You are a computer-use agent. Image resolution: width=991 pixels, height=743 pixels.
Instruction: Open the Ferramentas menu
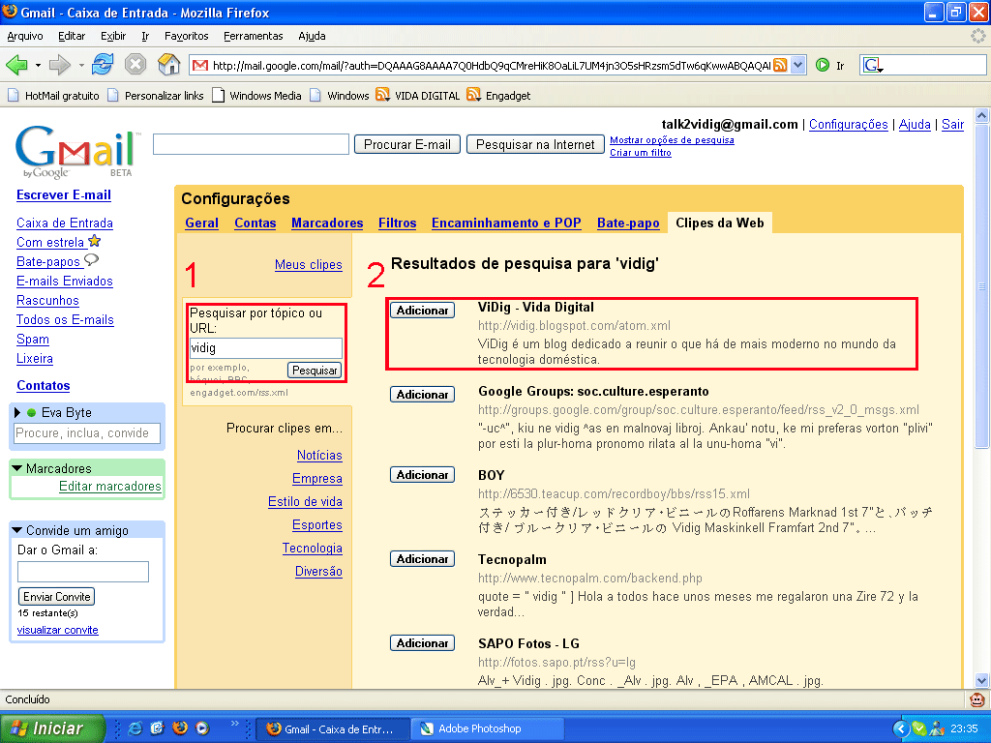pos(254,36)
